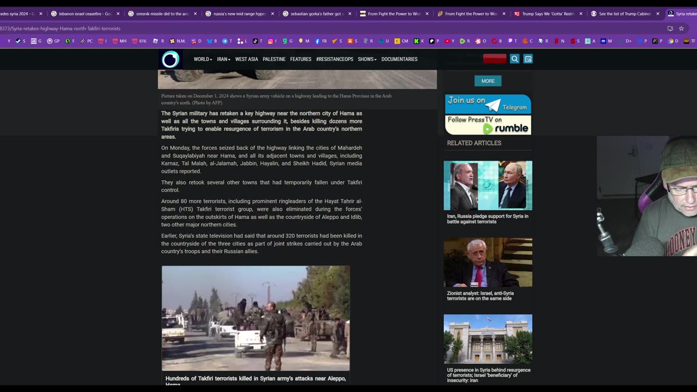This screenshot has height=392, width=697.
Task: Close the 'oresnik missile' tab
Action: [195, 14]
